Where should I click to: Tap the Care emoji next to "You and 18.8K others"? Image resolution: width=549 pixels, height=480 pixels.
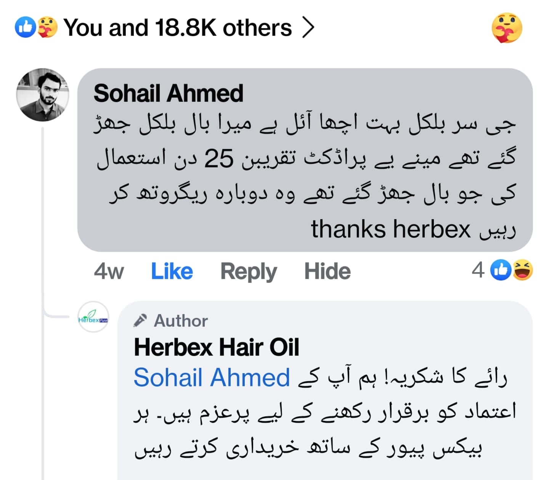click(47, 28)
